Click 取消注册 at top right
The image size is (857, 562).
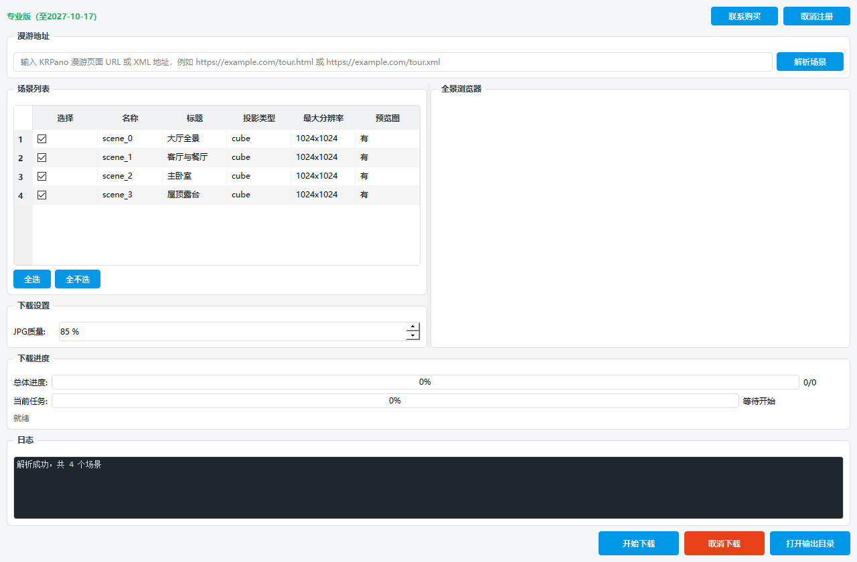[817, 16]
